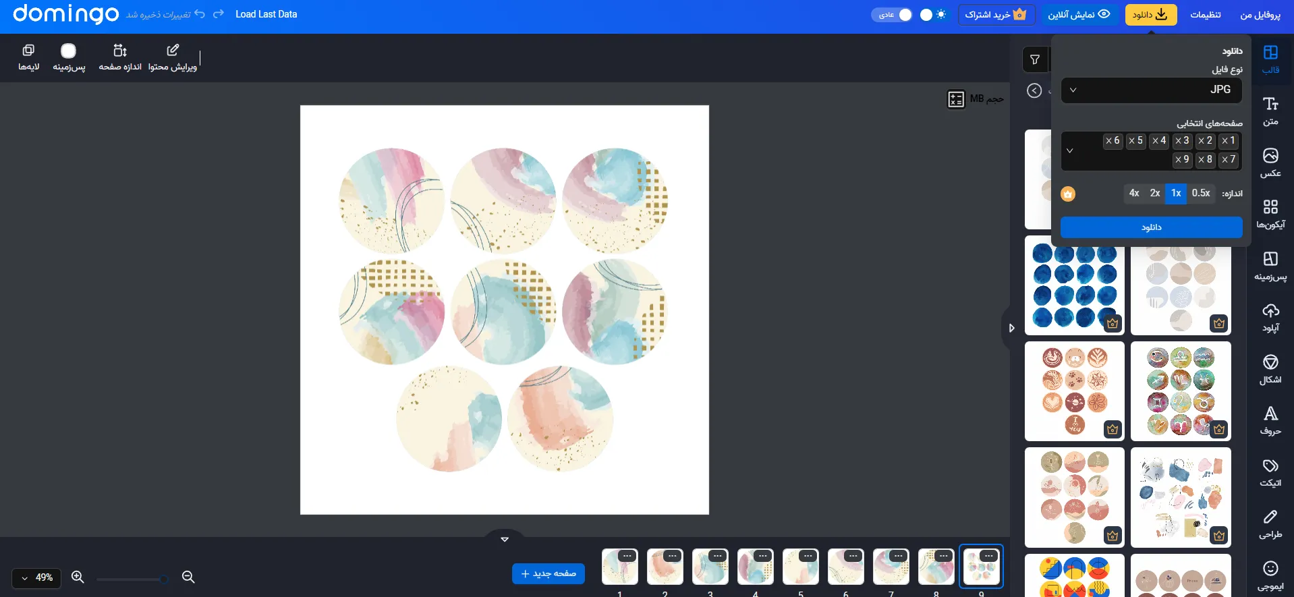Click the Buy Subscription (خرید اشتراک) button

click(996, 14)
